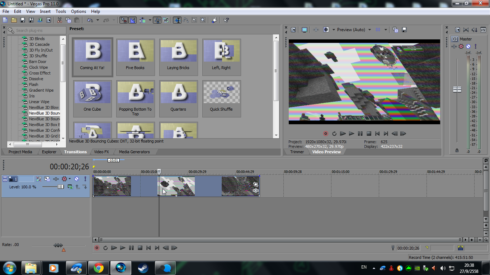Open the Tools menu
This screenshot has width=490, height=275.
61,11
